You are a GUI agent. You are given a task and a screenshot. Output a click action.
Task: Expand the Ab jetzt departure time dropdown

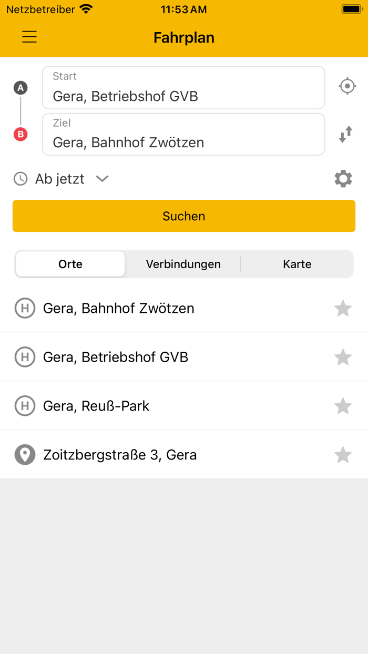click(103, 179)
